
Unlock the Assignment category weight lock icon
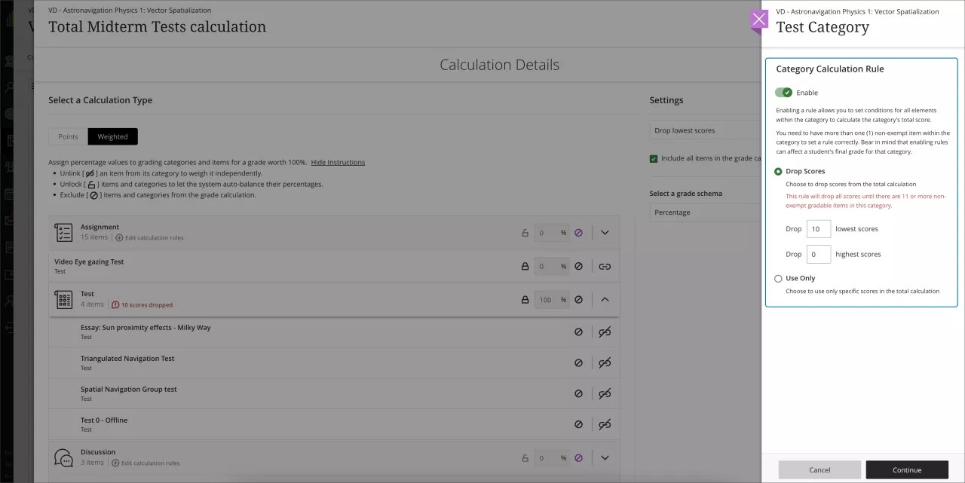pyautogui.click(x=525, y=232)
